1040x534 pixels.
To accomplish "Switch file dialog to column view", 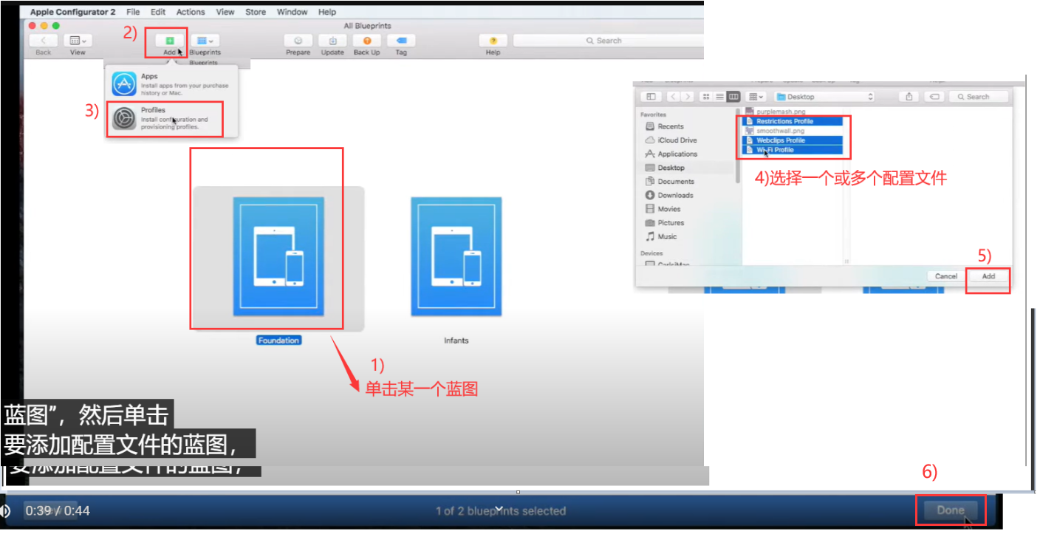I will 733,97.
